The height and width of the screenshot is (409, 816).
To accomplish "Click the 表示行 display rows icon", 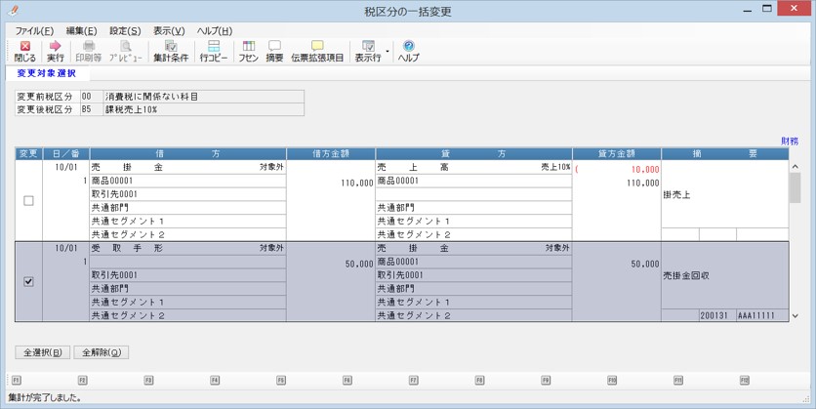I will (368, 52).
